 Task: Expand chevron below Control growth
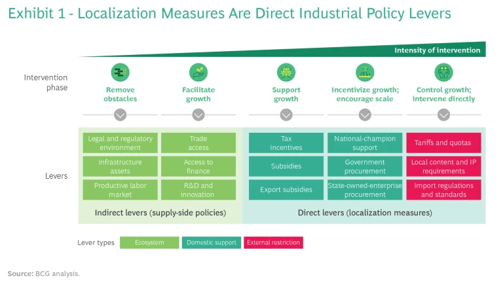443,115
